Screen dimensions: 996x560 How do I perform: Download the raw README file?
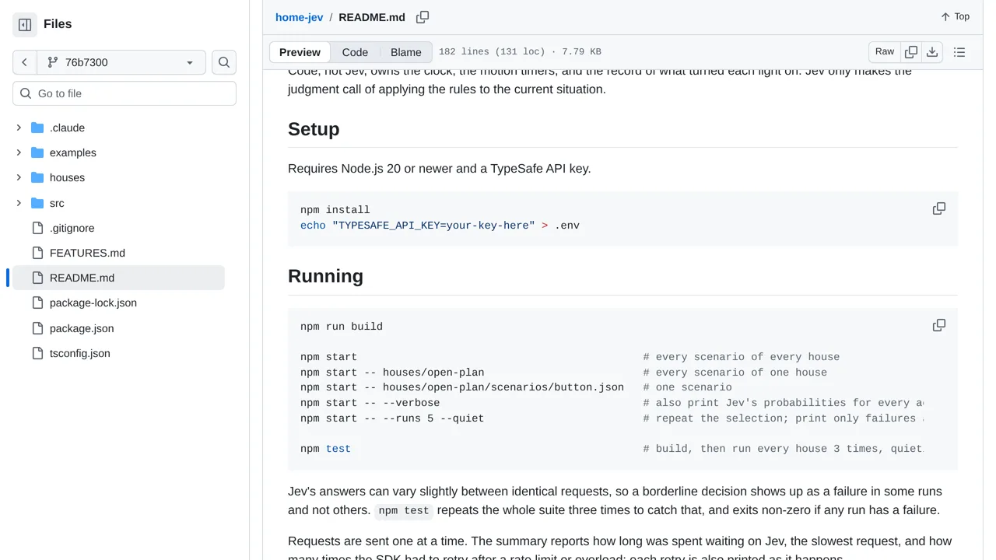click(x=932, y=52)
